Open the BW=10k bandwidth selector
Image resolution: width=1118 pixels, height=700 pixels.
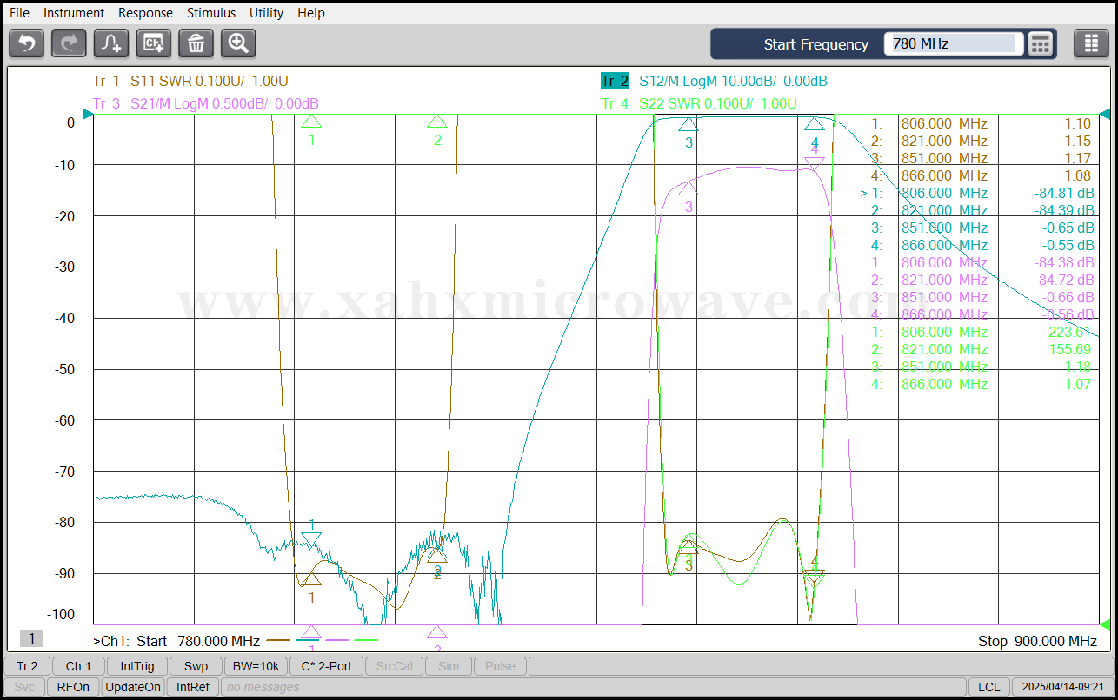click(256, 666)
